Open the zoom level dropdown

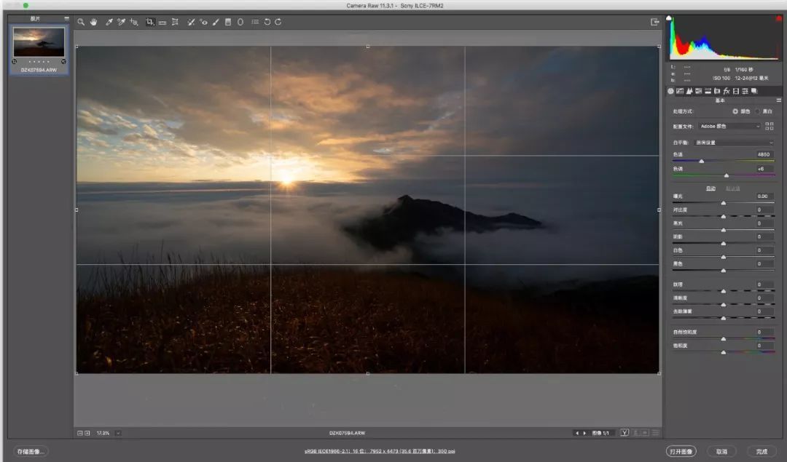pyautogui.click(x=118, y=433)
